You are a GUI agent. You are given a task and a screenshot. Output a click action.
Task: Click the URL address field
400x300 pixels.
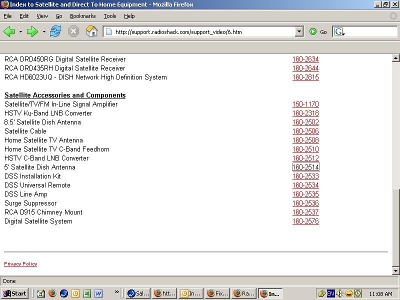(203, 31)
